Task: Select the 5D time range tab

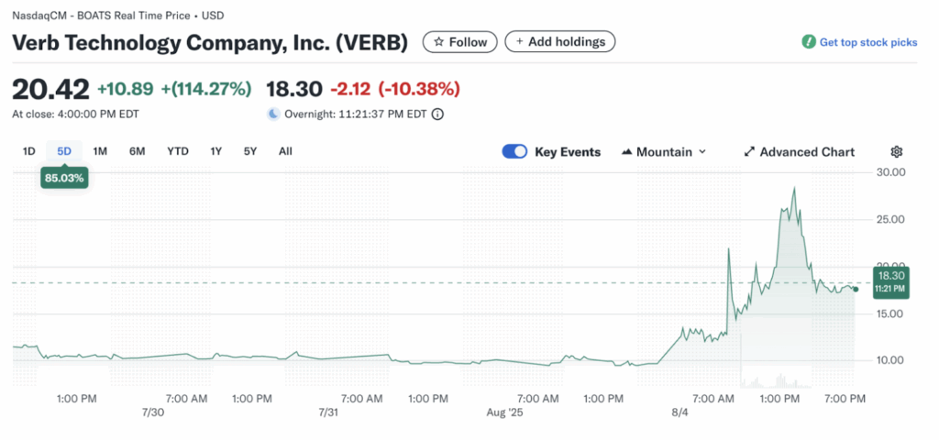Action: pyautogui.click(x=64, y=151)
